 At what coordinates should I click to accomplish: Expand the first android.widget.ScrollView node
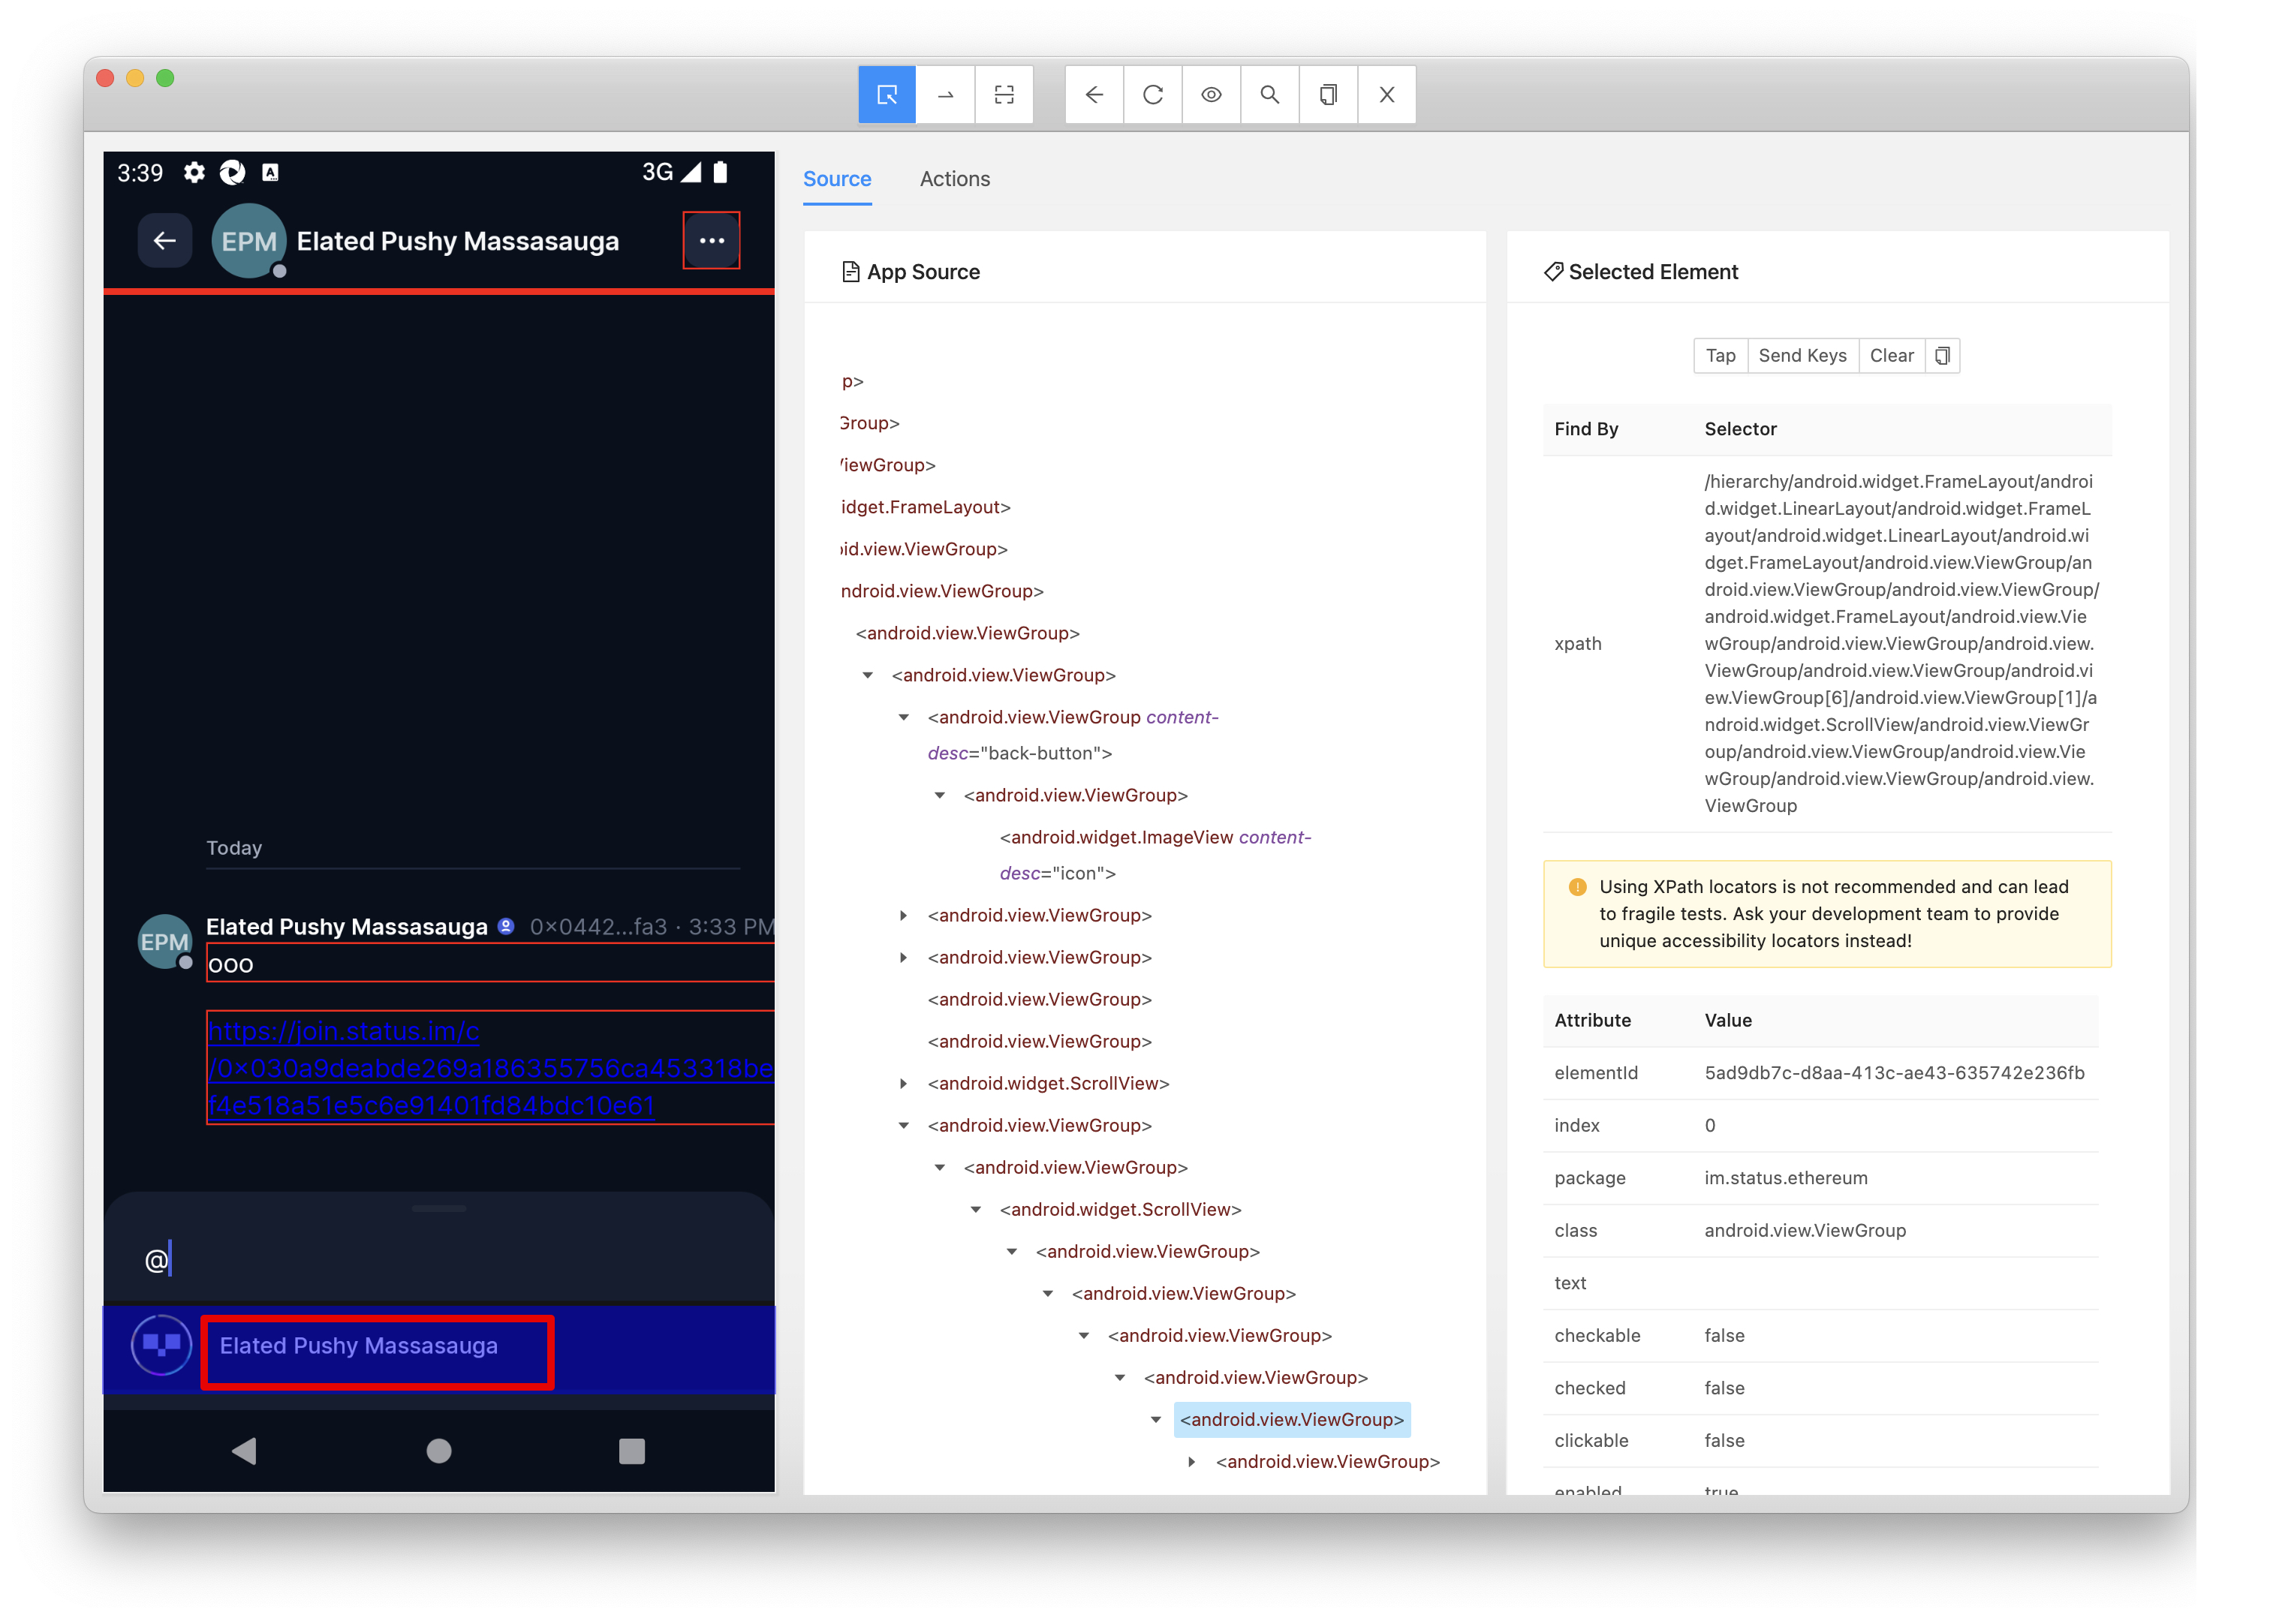(904, 1083)
